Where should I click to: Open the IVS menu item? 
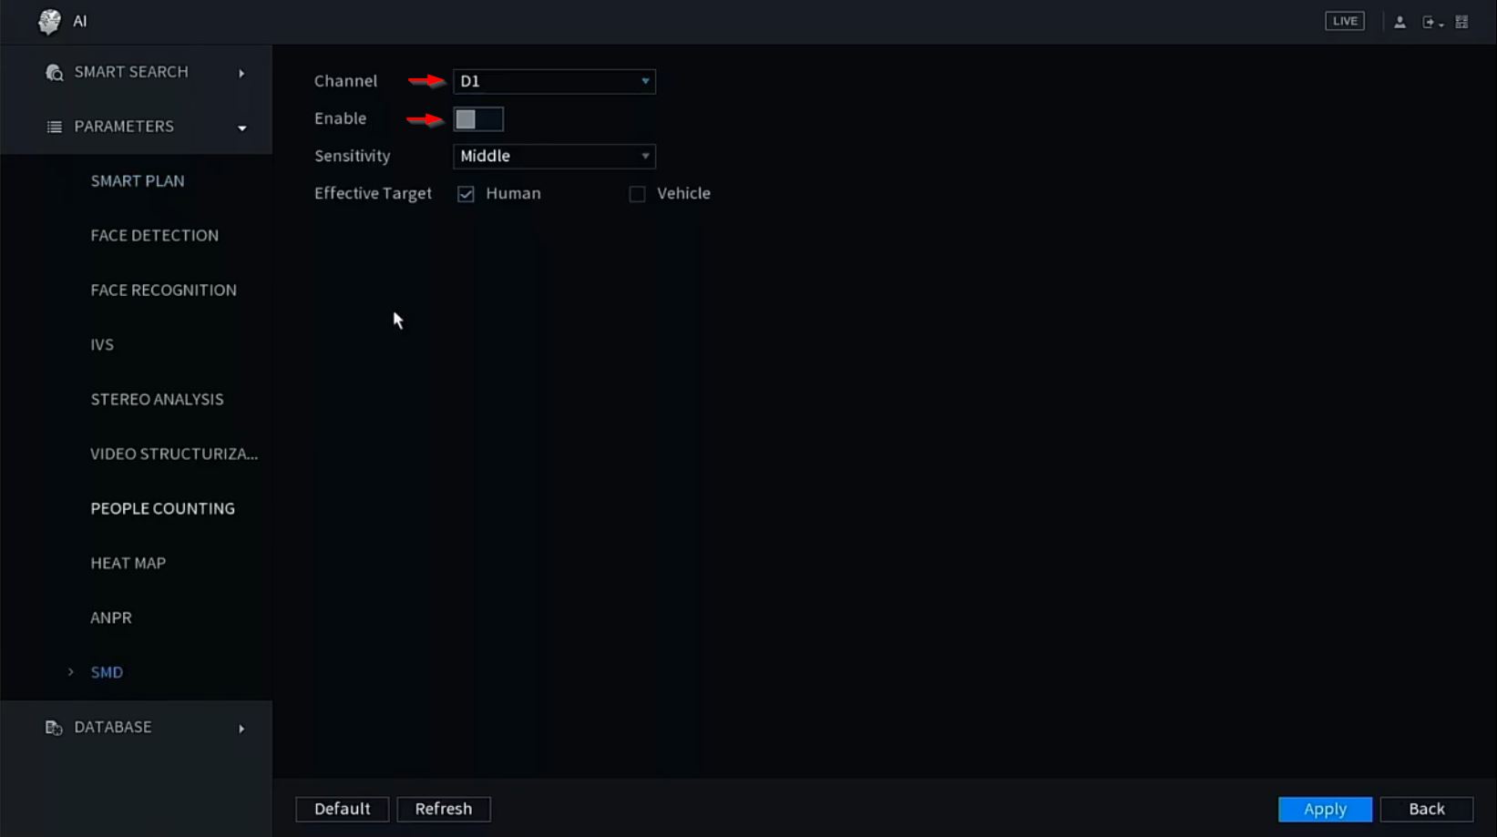pyautogui.click(x=102, y=345)
